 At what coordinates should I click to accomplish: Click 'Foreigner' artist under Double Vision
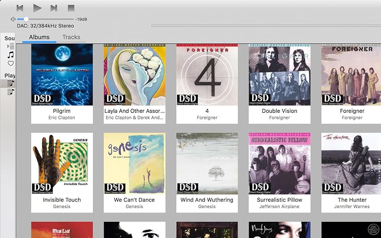coord(280,118)
